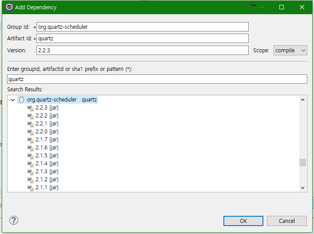Select version 2.1.4 [jar]

point(47,164)
